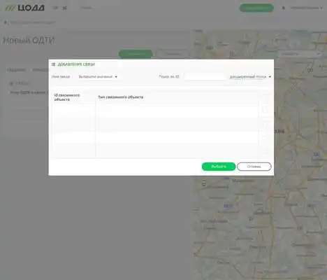Screen dimensions: 327x280
Task: Click in the 'Поиск по ID' field
Action: (x=205, y=77)
